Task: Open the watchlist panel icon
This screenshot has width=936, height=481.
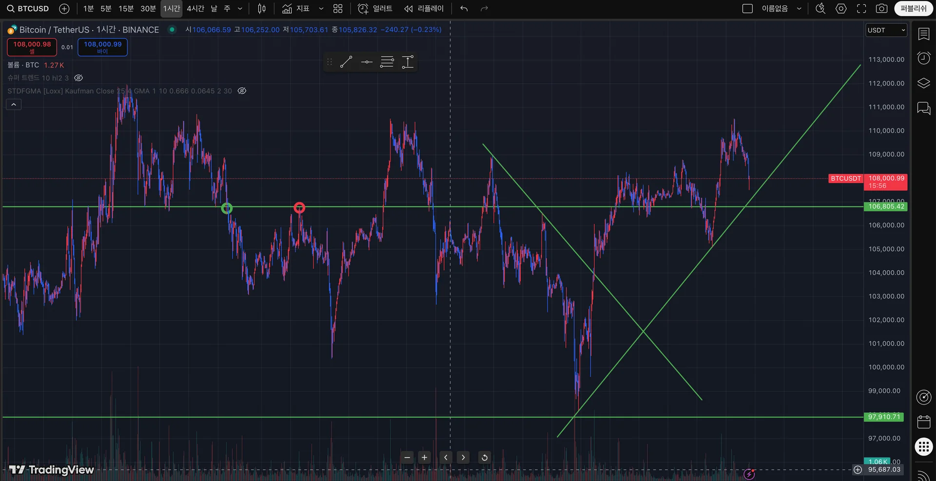Action: pos(924,34)
